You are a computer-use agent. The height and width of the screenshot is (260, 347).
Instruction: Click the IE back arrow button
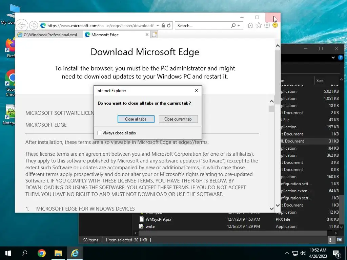[x=22, y=25]
